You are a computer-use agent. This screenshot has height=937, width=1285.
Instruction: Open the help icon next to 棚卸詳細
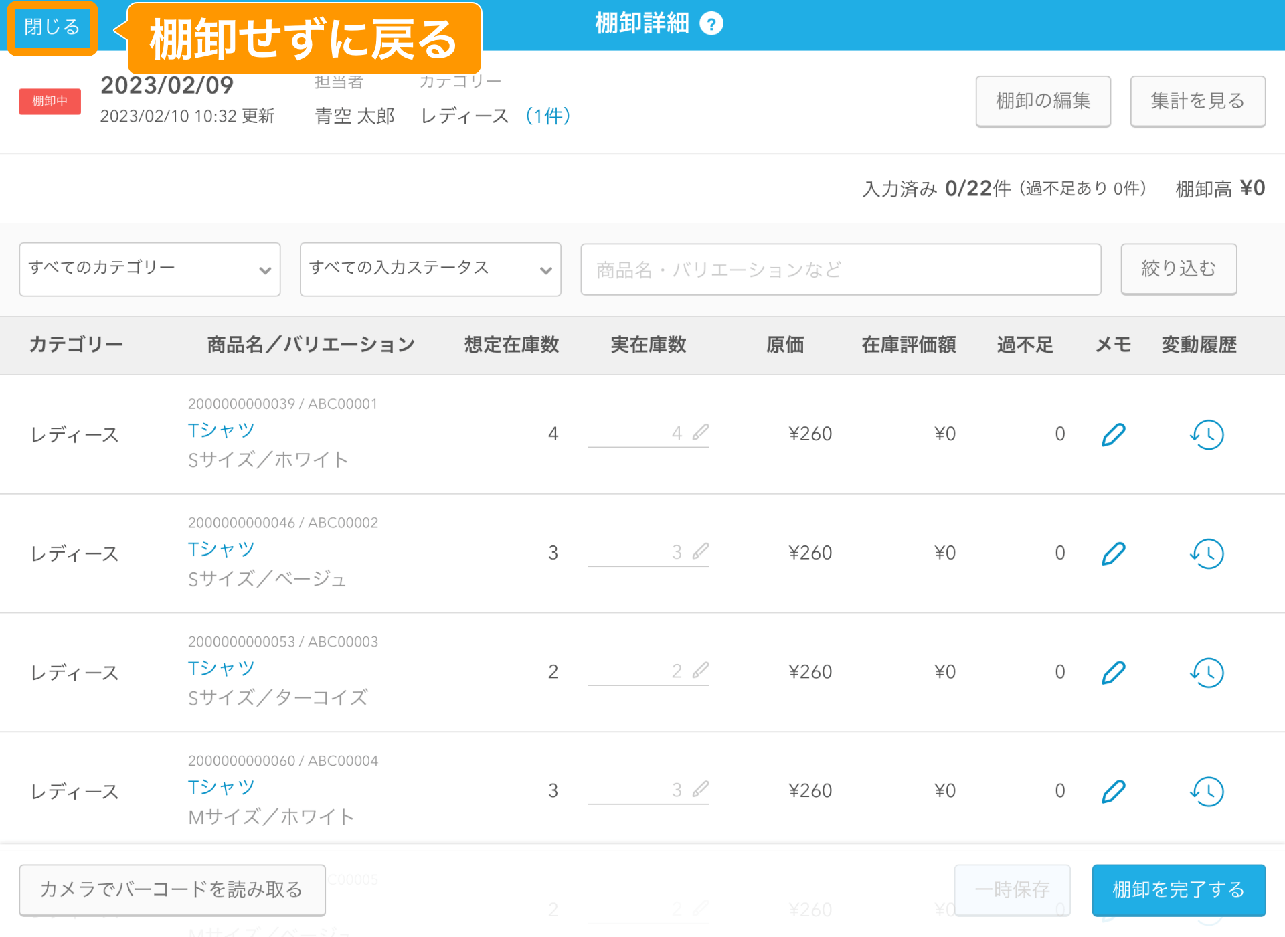coord(711,24)
